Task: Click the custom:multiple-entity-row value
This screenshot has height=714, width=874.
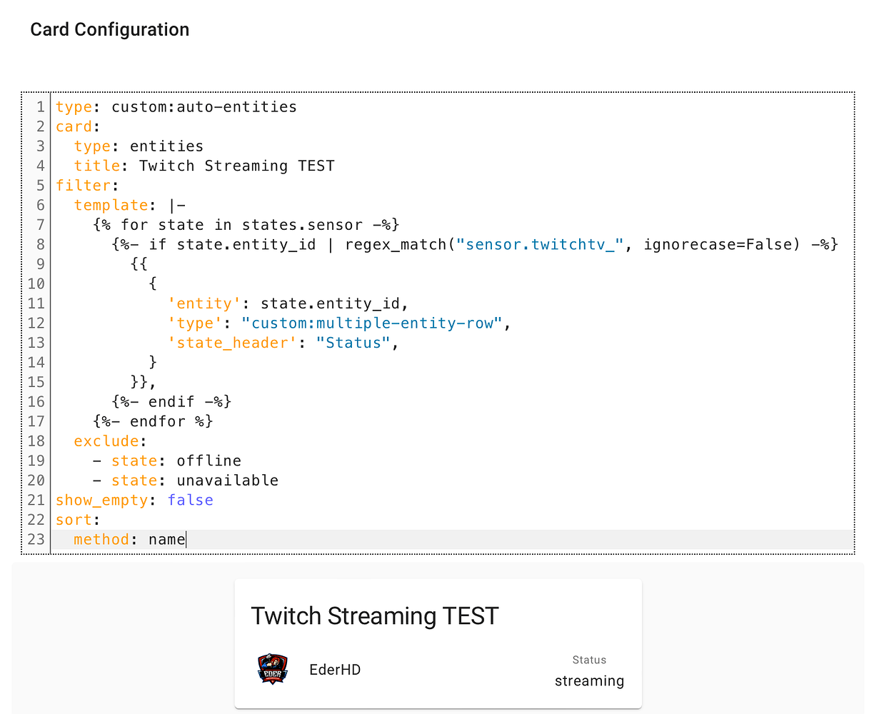Action: (375, 323)
